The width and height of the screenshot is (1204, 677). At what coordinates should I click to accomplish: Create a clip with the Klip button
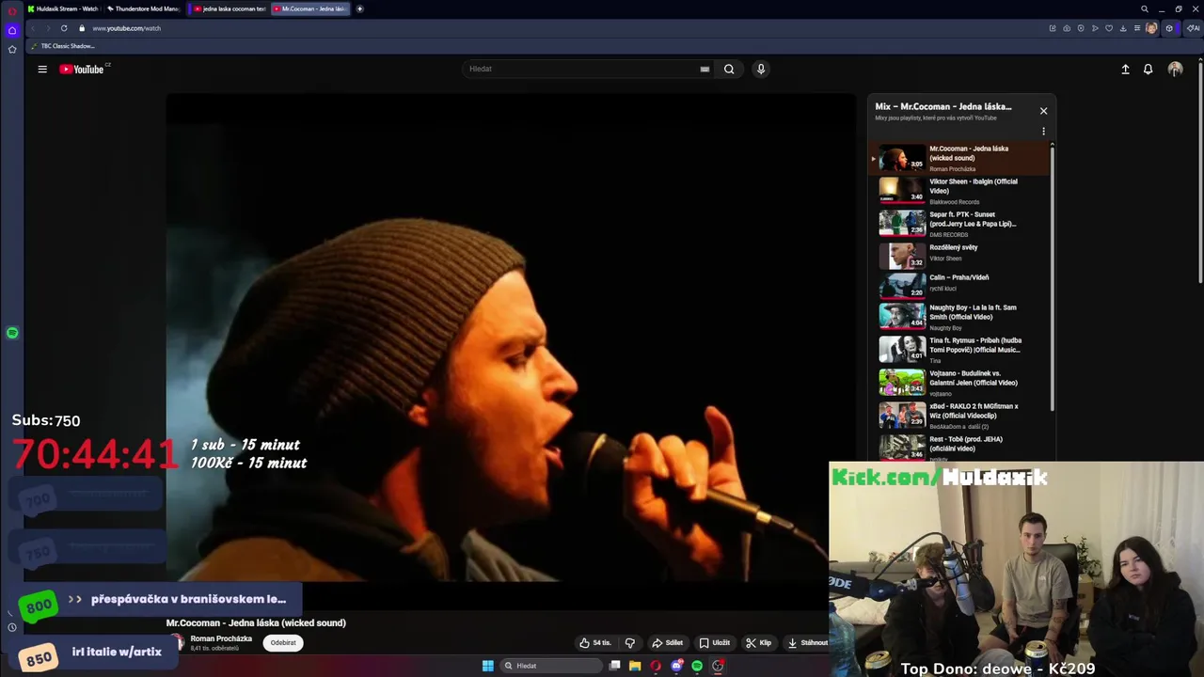[x=759, y=643]
